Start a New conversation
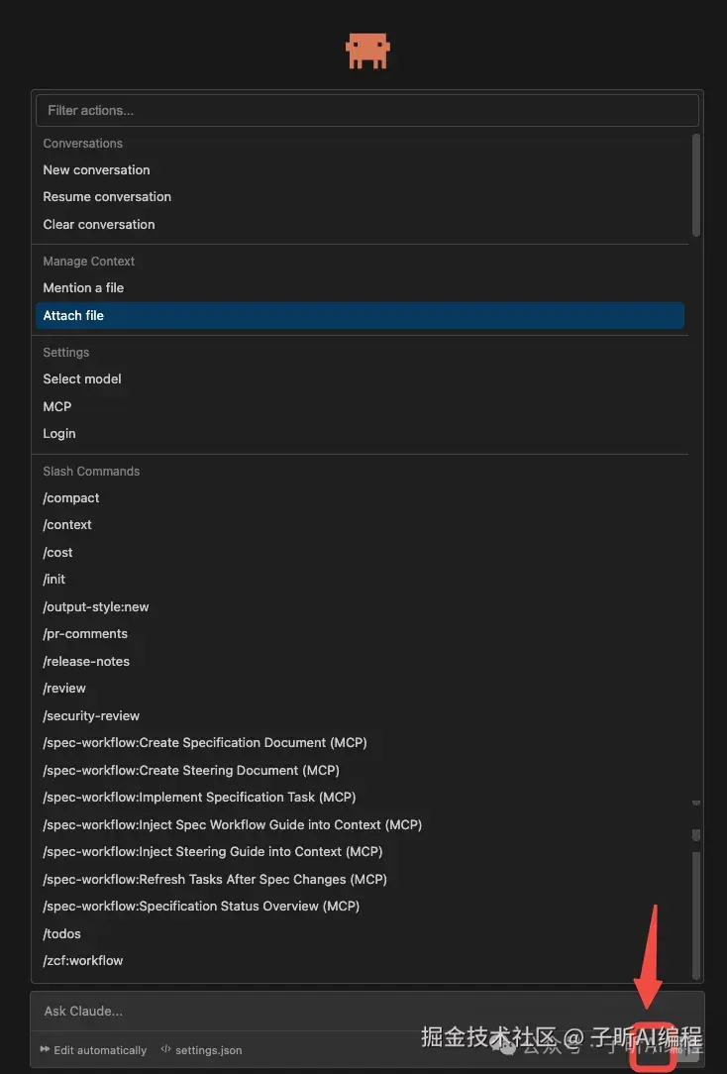The height and width of the screenshot is (1074, 727). pos(97,170)
